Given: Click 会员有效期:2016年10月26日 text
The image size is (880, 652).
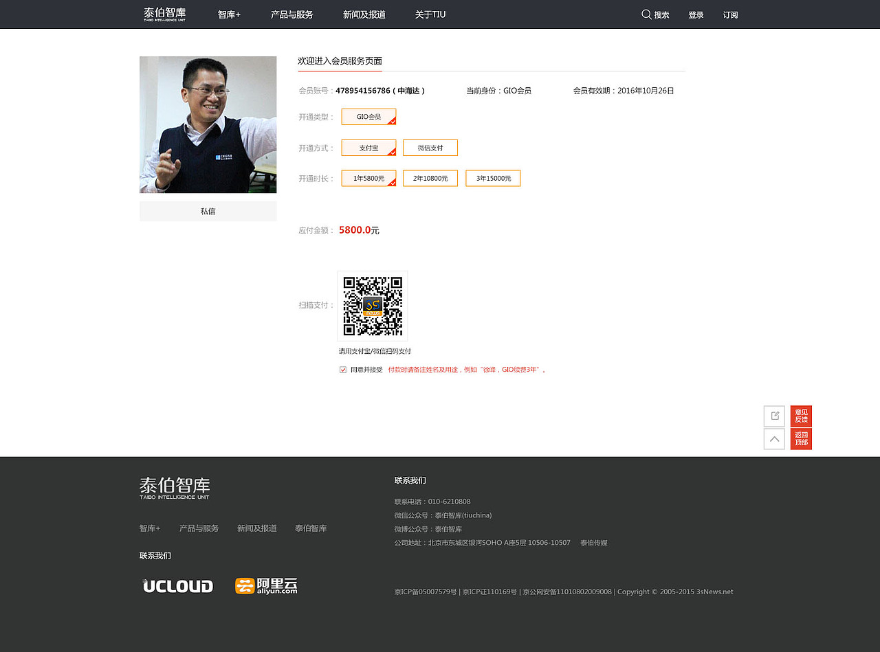Looking at the screenshot, I should [x=624, y=91].
